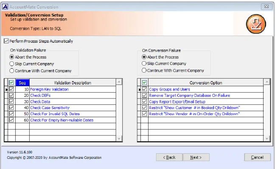Click row selector arrow beside Foreign Key Validation
This screenshot has height=169, width=275.
pyautogui.click(x=6, y=90)
